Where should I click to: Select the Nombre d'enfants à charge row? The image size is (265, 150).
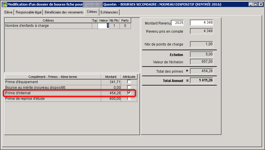click(67, 26)
